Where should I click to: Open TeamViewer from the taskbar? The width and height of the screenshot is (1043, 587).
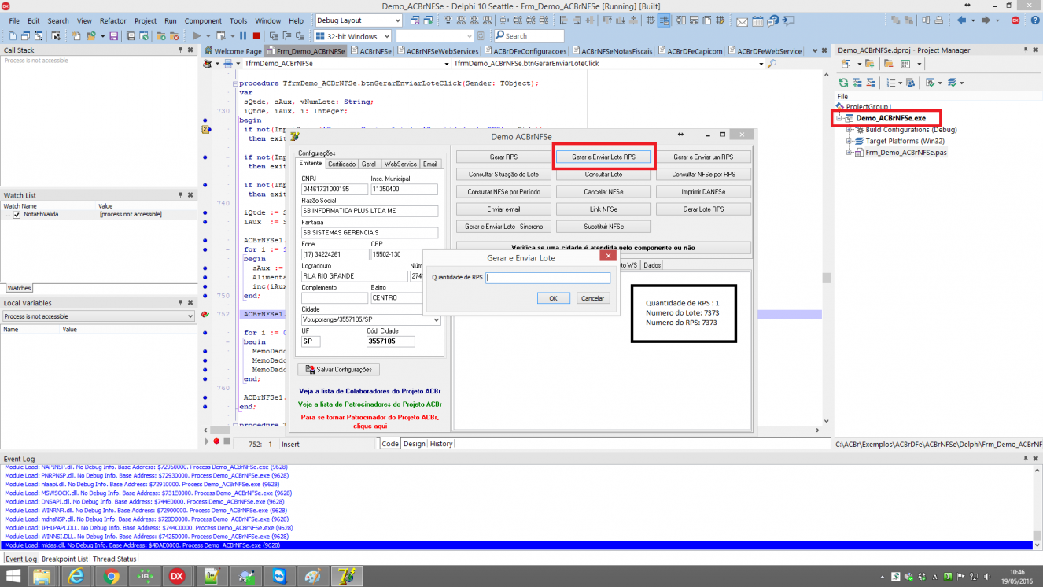pyautogui.click(x=278, y=576)
